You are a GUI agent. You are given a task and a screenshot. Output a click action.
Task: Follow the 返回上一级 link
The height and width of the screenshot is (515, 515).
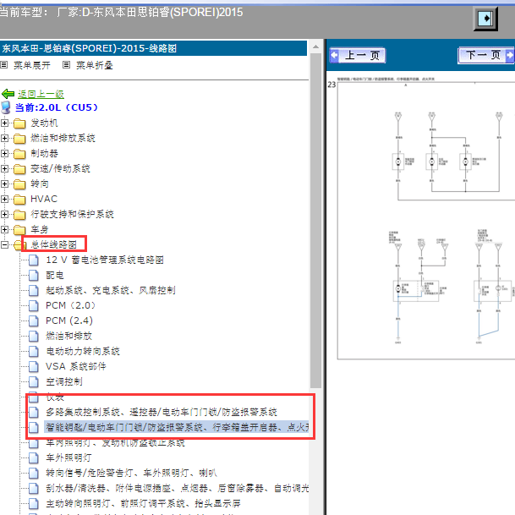coord(41,94)
